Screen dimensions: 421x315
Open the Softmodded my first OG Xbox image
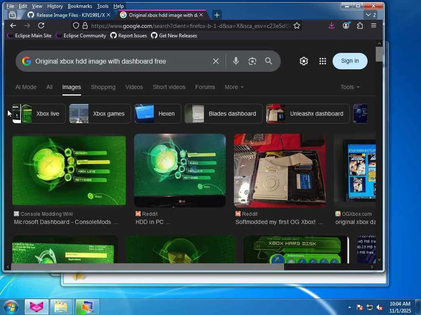coord(280,170)
